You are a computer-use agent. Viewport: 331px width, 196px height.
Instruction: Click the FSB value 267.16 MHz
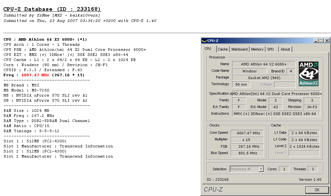point(247,146)
